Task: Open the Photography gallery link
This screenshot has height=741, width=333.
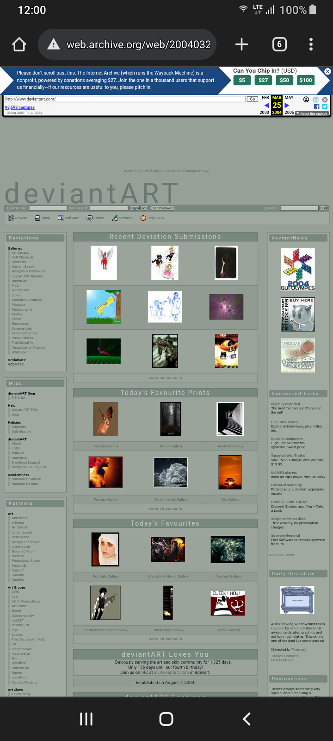Action: [22, 309]
